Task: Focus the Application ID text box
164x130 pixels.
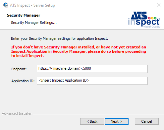Action: tap(92, 81)
